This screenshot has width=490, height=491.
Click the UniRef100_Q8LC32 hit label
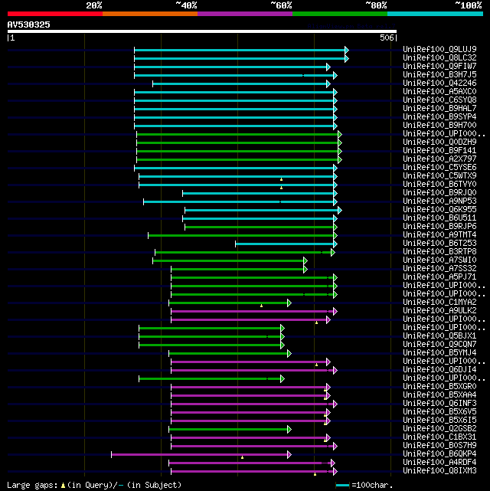click(439, 57)
